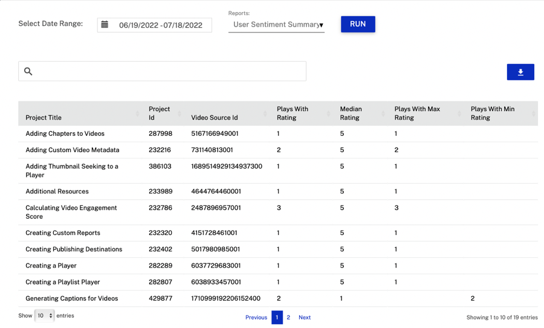Select the Creating Custom Reports row
Image resolution: width=544 pixels, height=328 pixels.
coord(62,233)
